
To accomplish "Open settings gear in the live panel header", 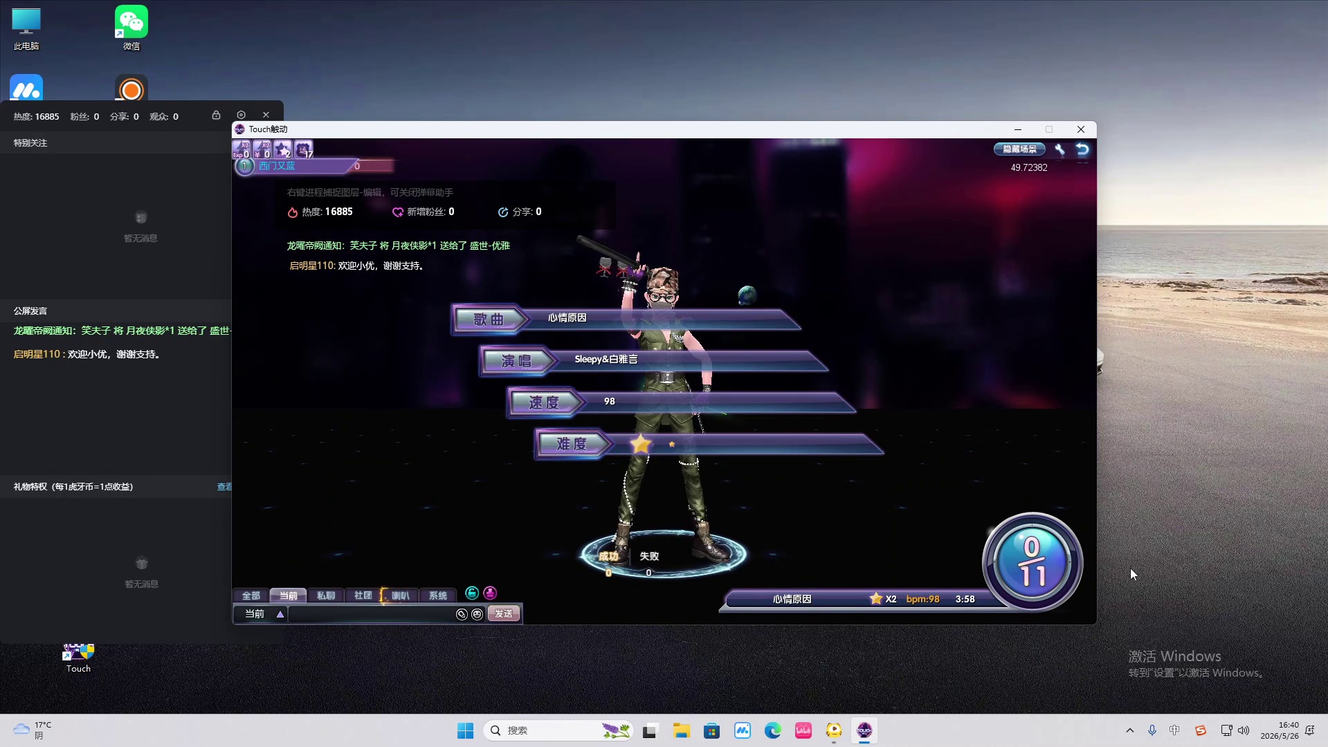I will tap(241, 115).
